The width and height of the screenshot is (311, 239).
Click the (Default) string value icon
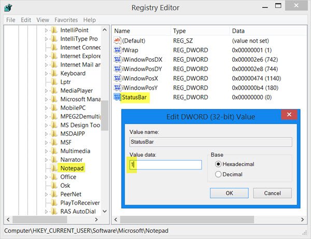[118, 40]
